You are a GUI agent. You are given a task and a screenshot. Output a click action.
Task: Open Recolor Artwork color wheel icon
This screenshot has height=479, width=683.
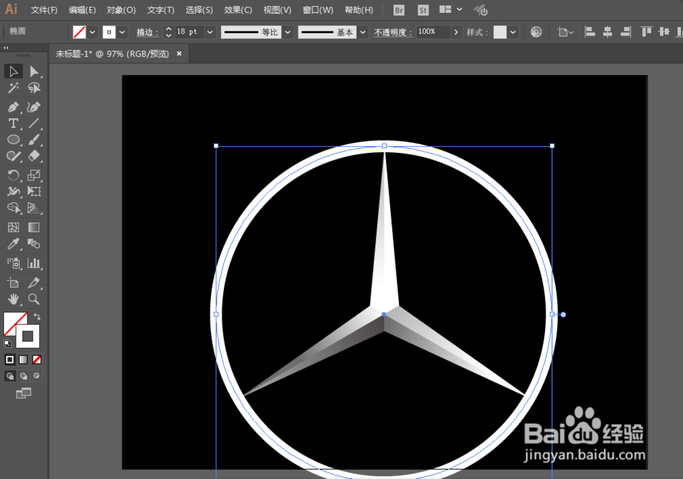(x=536, y=32)
